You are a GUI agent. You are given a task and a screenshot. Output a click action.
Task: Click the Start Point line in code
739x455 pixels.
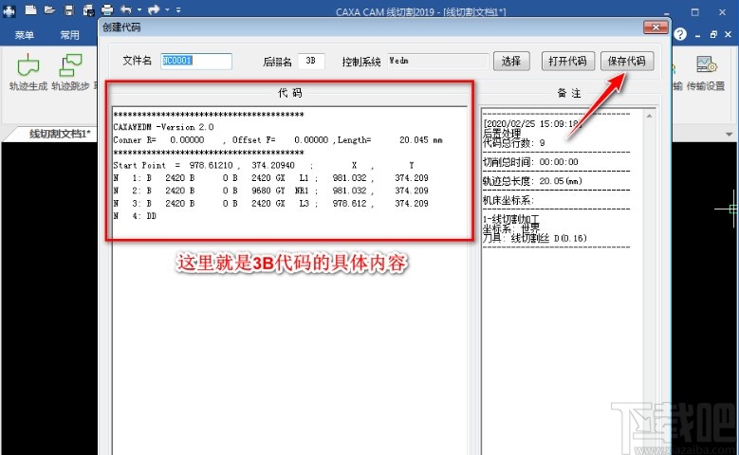[x=264, y=165]
